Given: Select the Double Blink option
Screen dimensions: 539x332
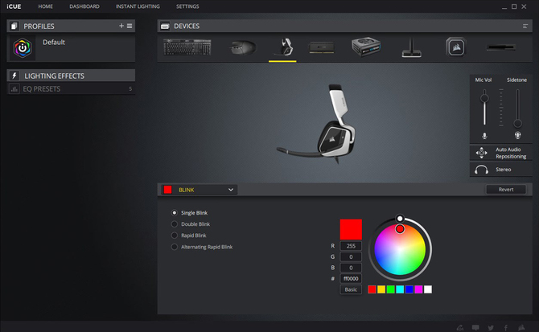Looking at the screenshot, I should tap(191, 224).
